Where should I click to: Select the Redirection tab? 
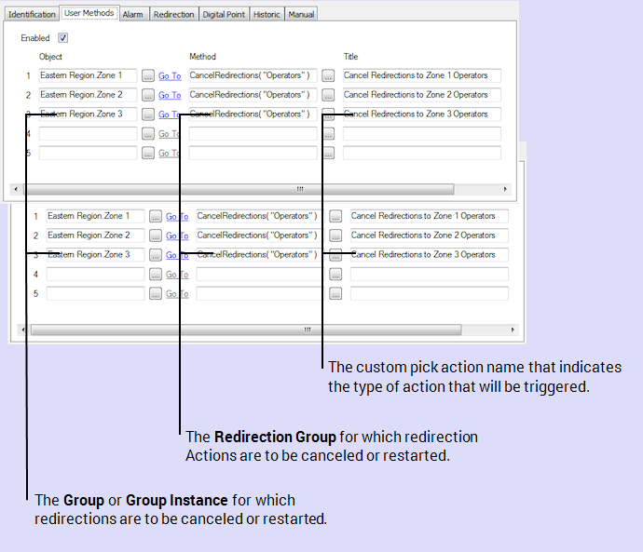point(173,14)
